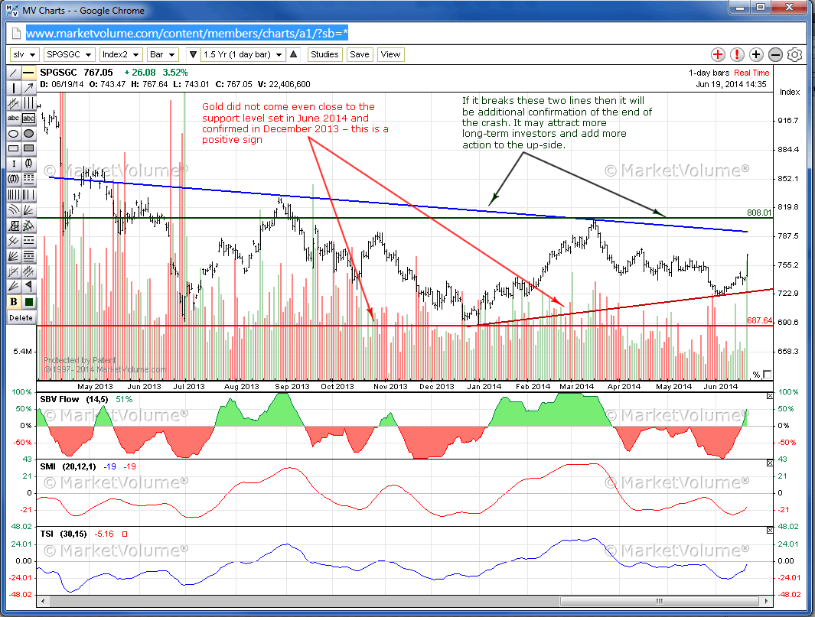
Task: Click the red exclamation alert icon
Action: [x=737, y=54]
